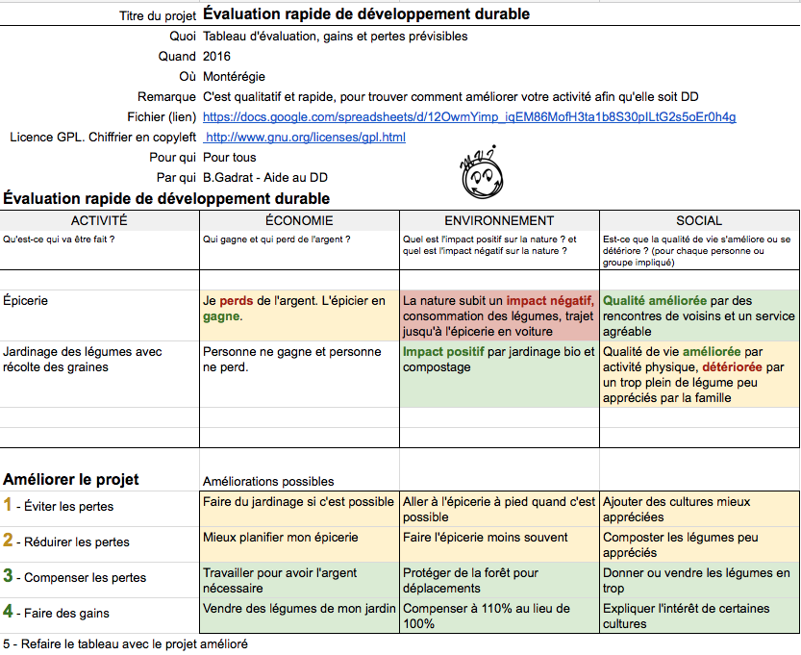This screenshot has width=801, height=655.
Task: Select the 'Compenser à 110% au lieu de 100%' cell
Action: click(499, 617)
